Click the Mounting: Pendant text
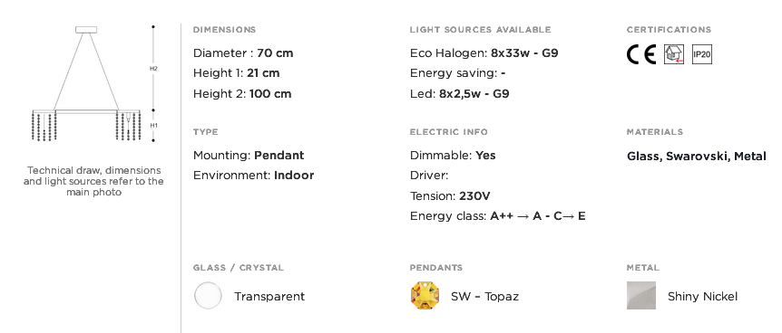This screenshot has height=333, width=782. pos(249,156)
